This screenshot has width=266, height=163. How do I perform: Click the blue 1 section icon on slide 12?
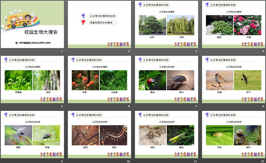pyautogui.click(x=207, y=114)
